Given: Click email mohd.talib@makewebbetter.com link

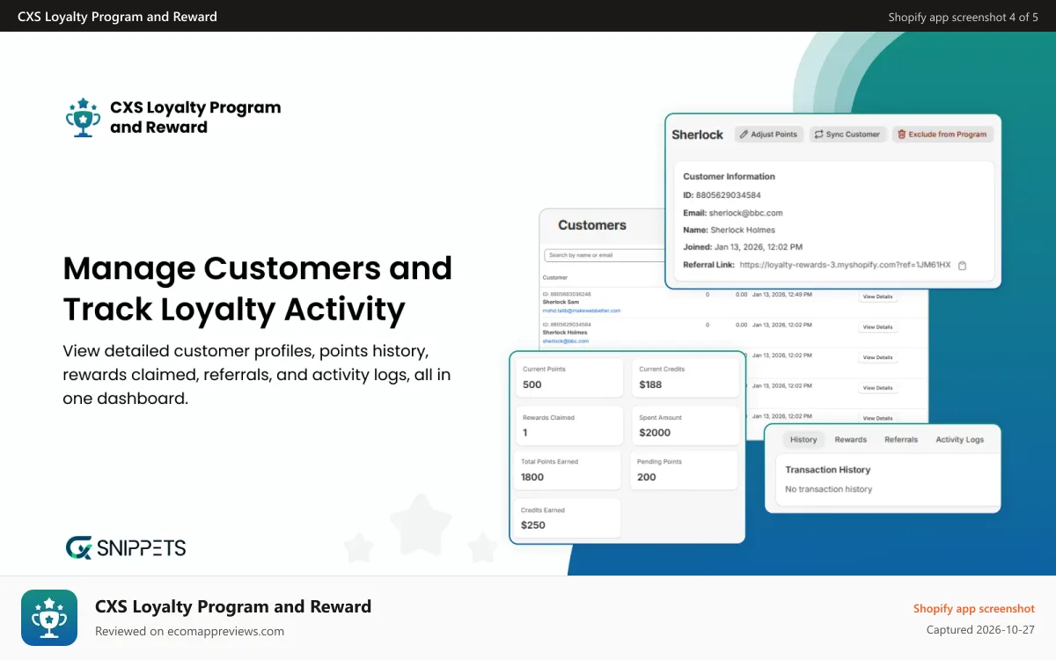Looking at the screenshot, I should pyautogui.click(x=582, y=311).
